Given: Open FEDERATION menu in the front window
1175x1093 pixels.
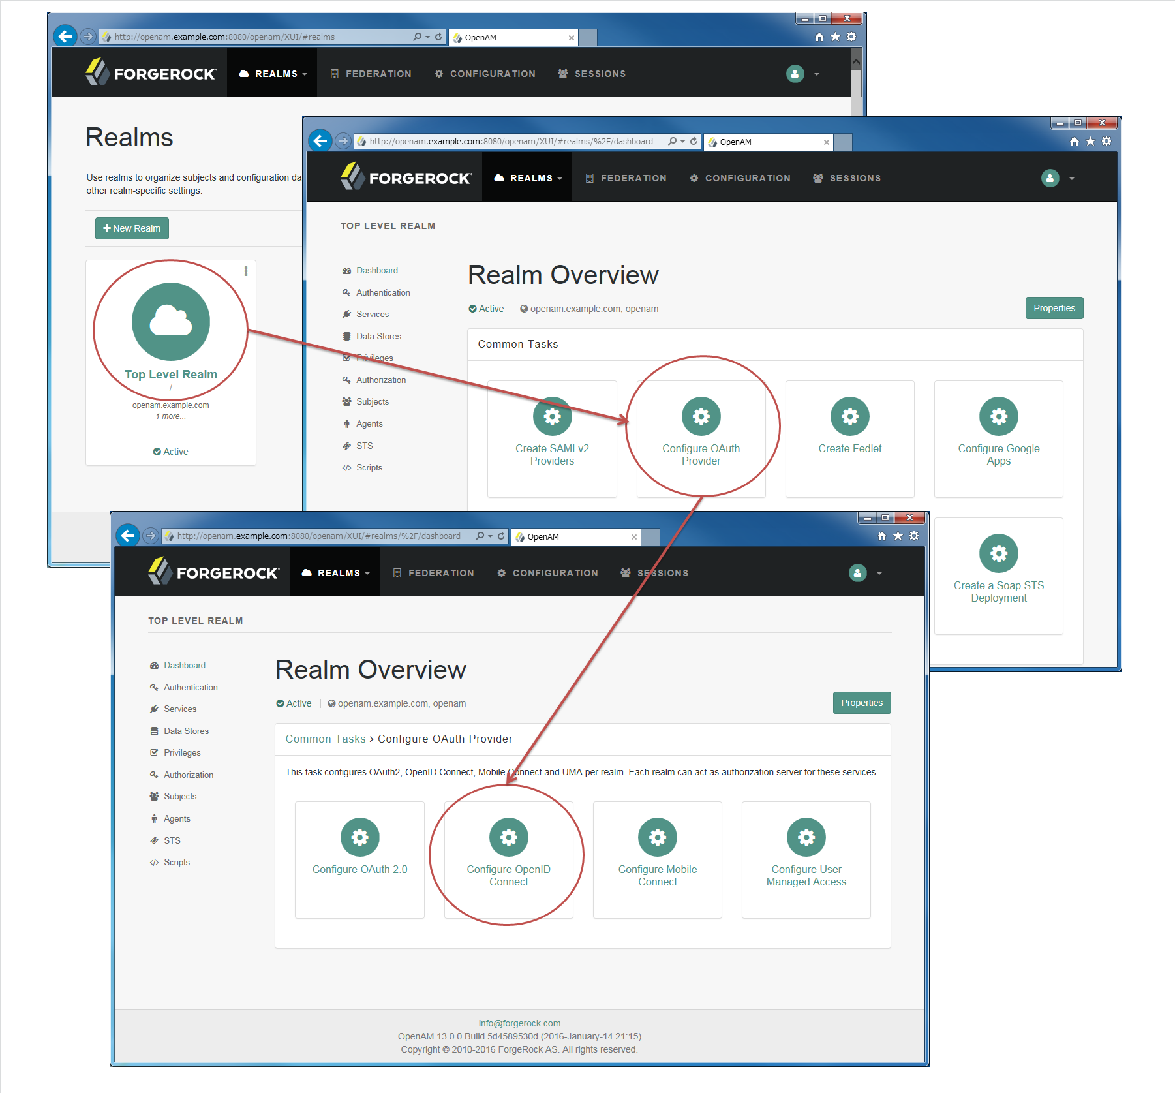Looking at the screenshot, I should pyautogui.click(x=434, y=573).
